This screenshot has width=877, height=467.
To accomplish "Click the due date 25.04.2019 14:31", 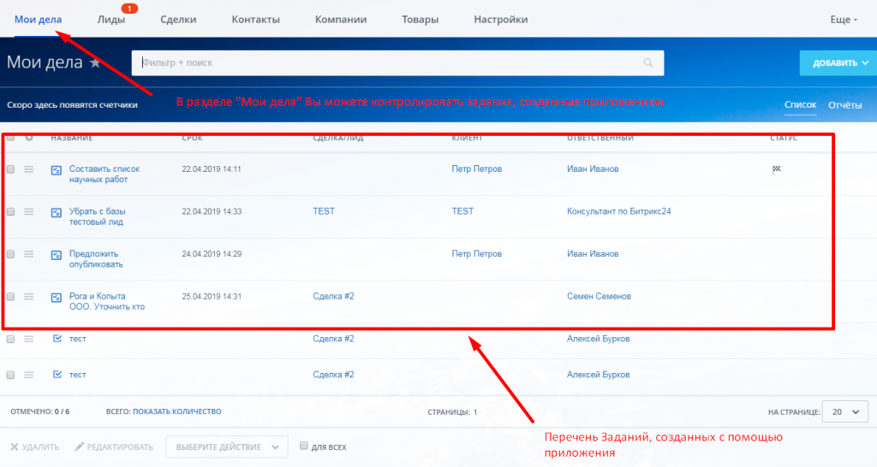I will (212, 296).
